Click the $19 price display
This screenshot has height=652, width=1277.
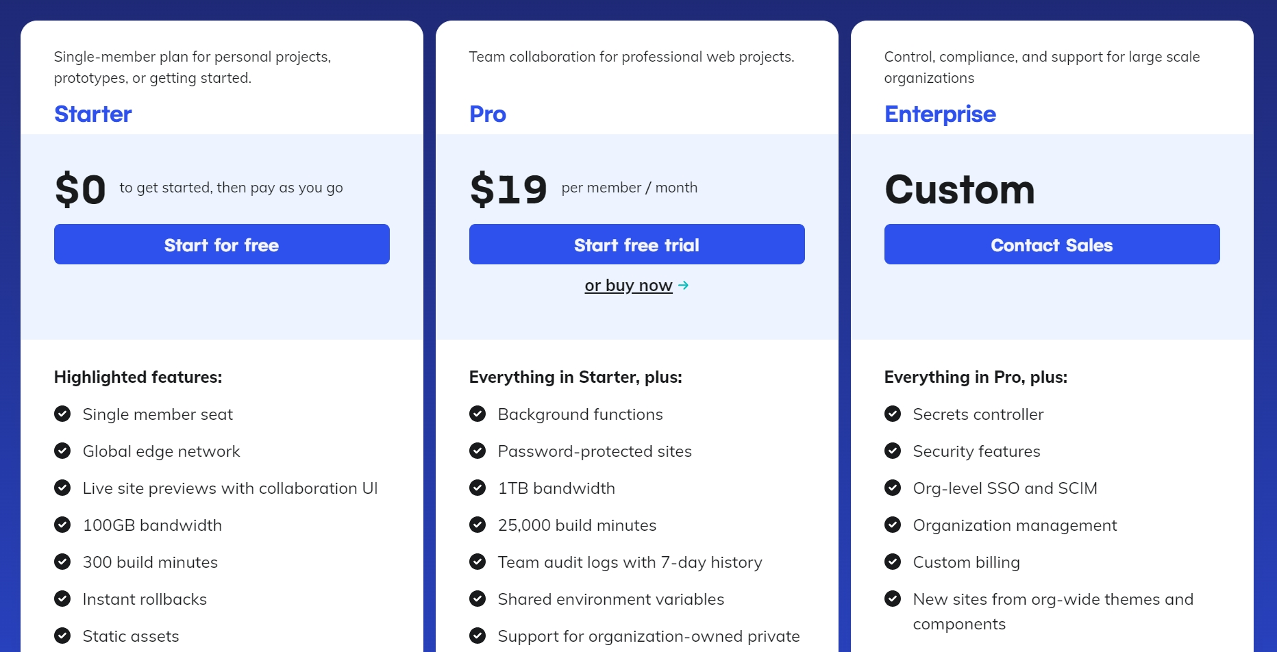508,188
